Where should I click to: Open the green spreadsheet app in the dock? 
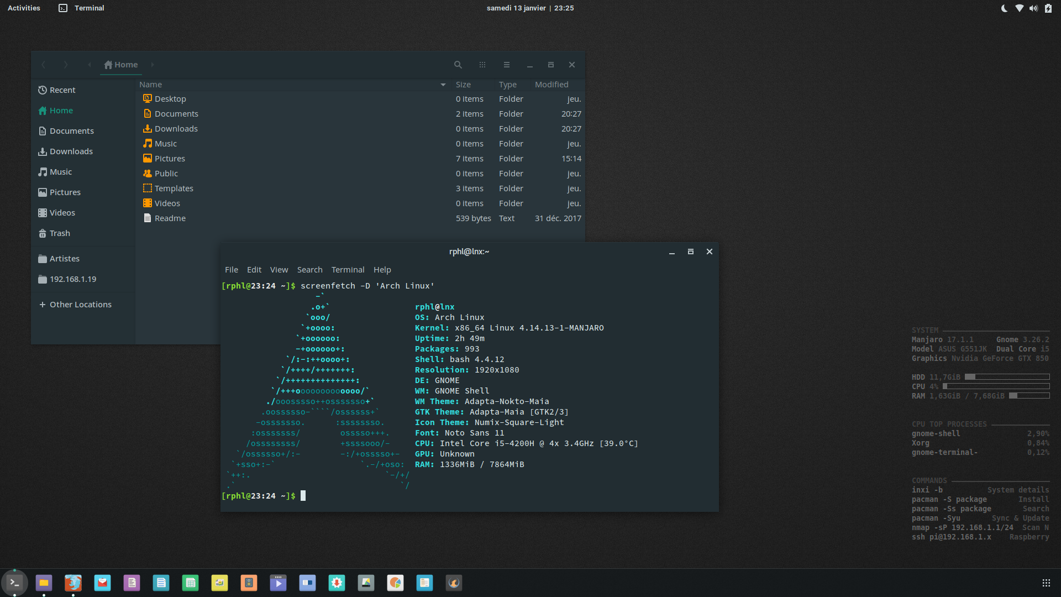[x=190, y=583]
